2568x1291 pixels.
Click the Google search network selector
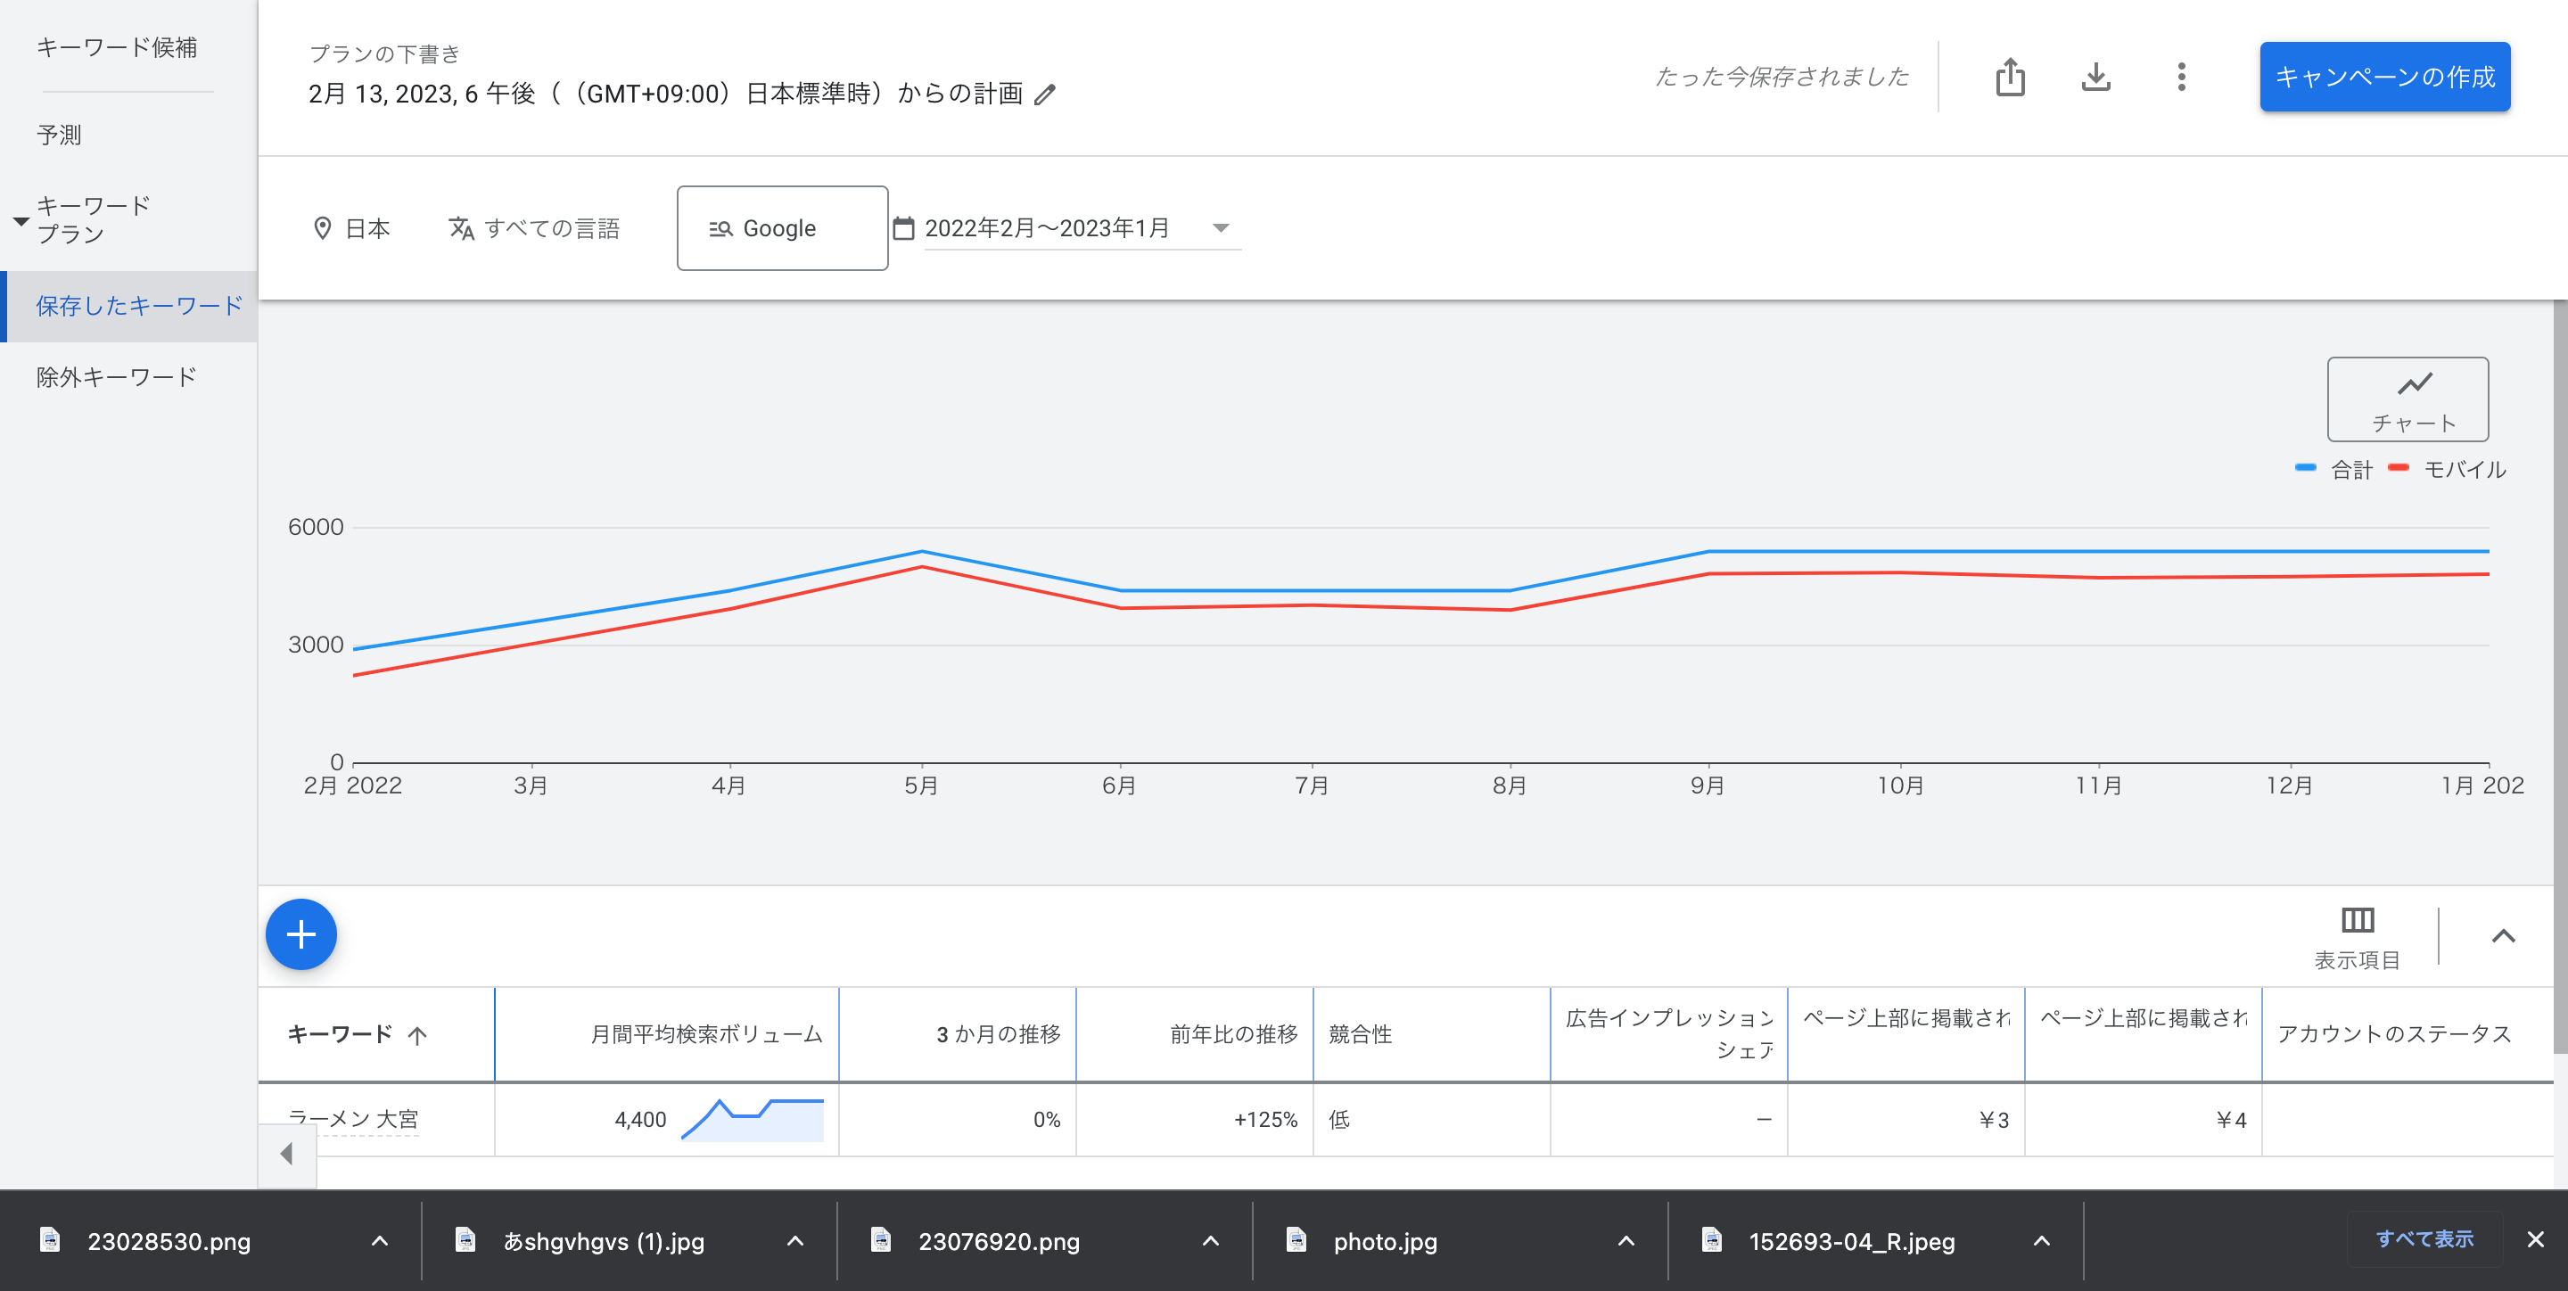coord(782,228)
